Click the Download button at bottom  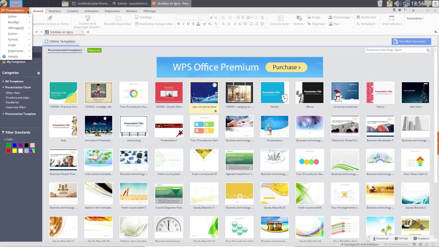point(381,238)
